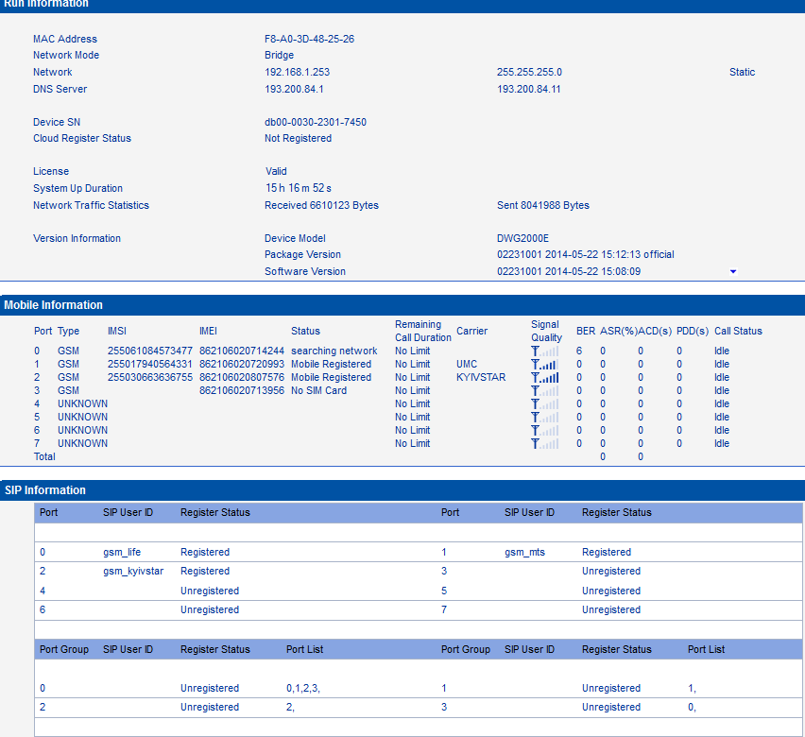Viewport: 805px width, 737px height.
Task: Click signal quality icon for port 3
Action: tap(544, 390)
